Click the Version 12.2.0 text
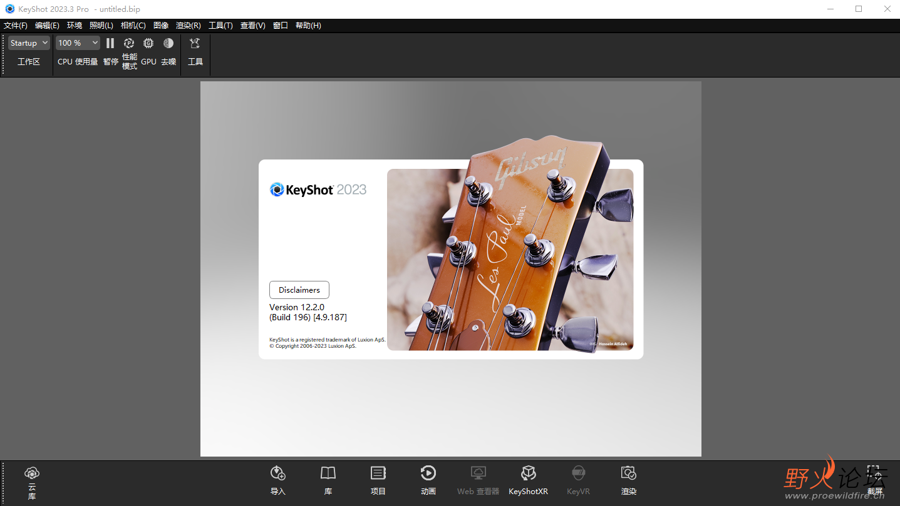This screenshot has height=506, width=900. [297, 307]
